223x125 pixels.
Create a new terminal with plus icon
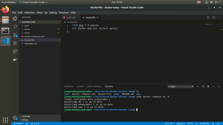[x=198, y=86]
